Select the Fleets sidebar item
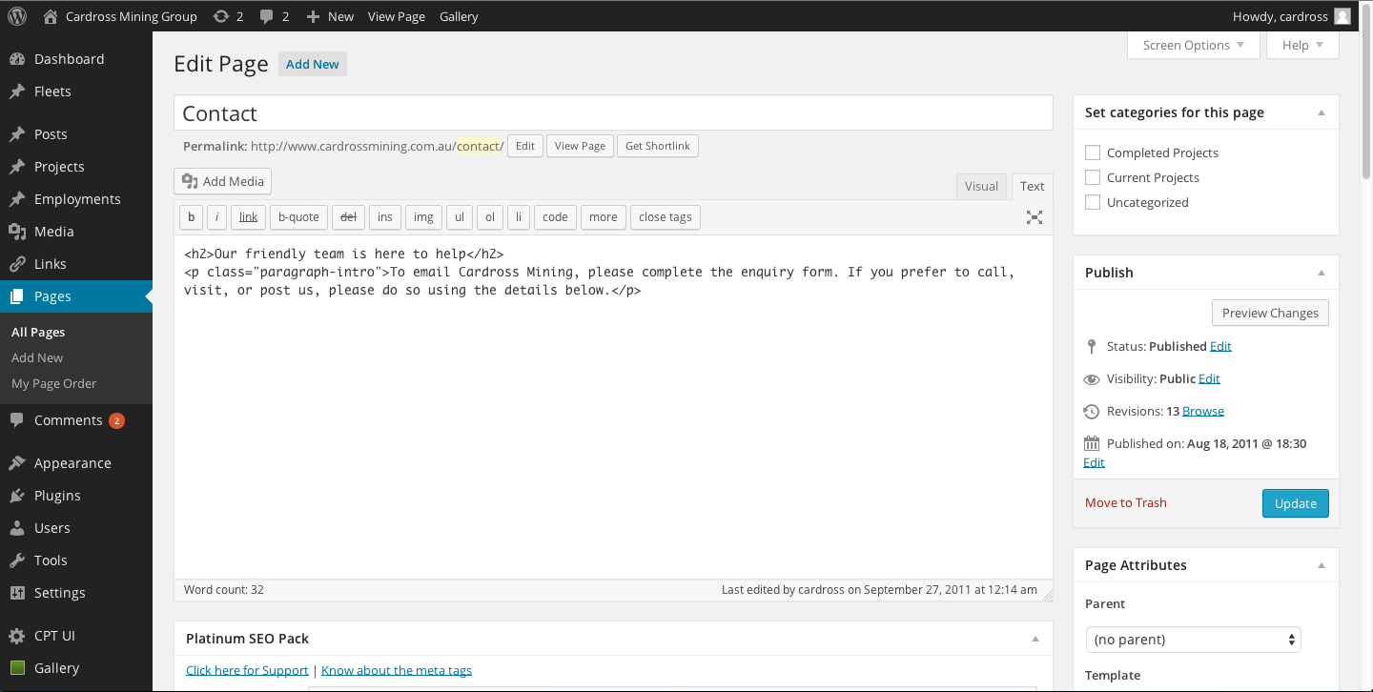Screen dimensions: 1373x692 [x=52, y=91]
